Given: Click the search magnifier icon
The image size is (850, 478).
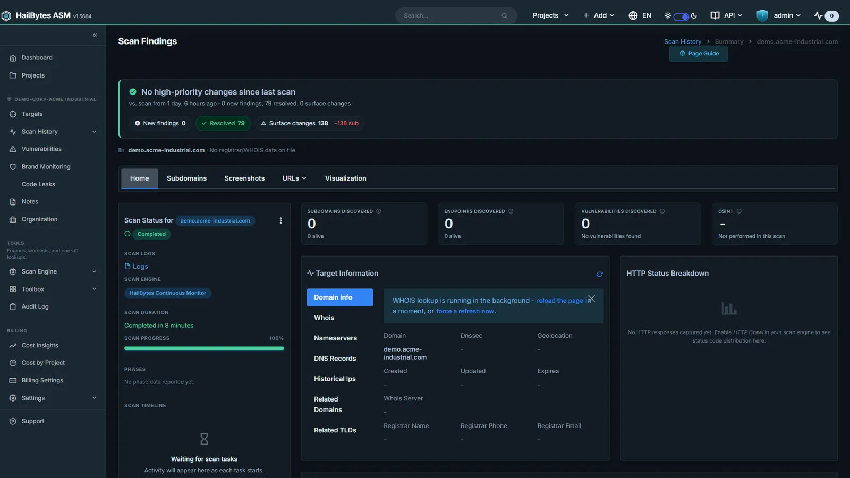Looking at the screenshot, I should pos(504,16).
